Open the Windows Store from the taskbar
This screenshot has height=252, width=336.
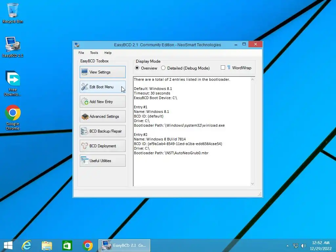[x=67, y=245]
